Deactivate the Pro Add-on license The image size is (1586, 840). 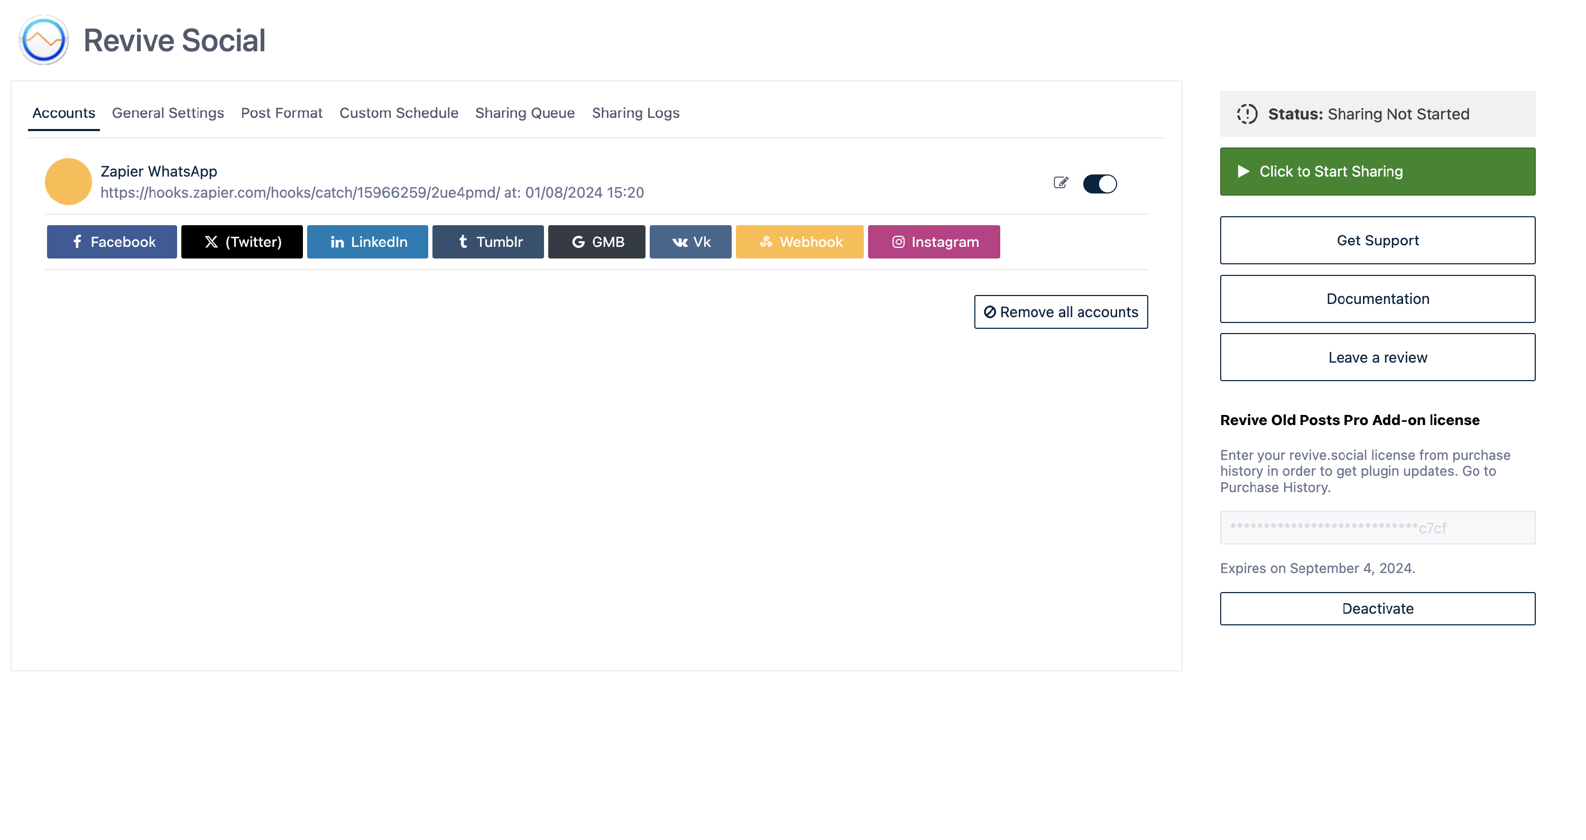1377,608
